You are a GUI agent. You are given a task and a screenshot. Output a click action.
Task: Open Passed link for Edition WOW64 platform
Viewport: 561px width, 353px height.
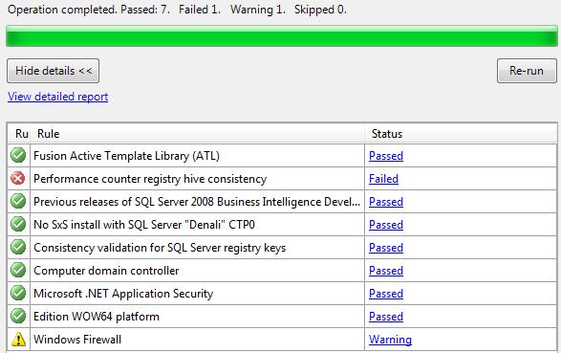pyautogui.click(x=386, y=317)
